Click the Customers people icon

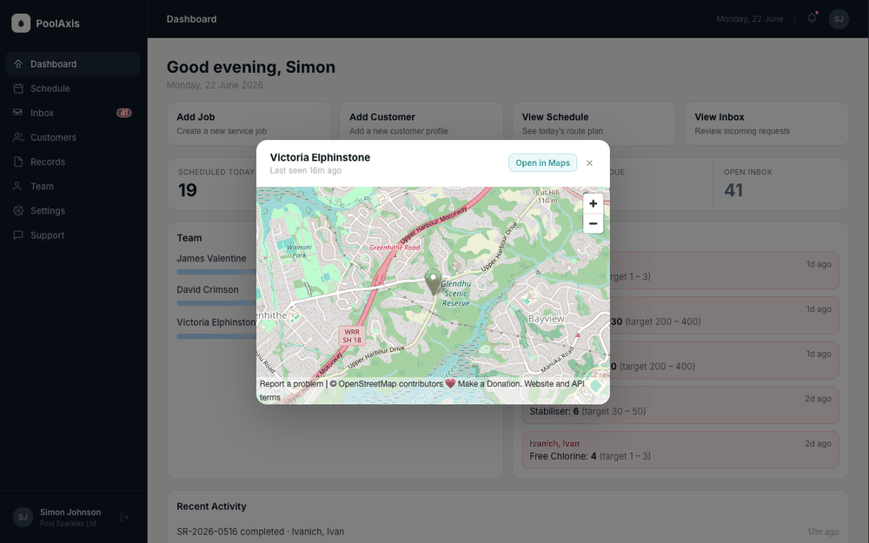click(18, 137)
